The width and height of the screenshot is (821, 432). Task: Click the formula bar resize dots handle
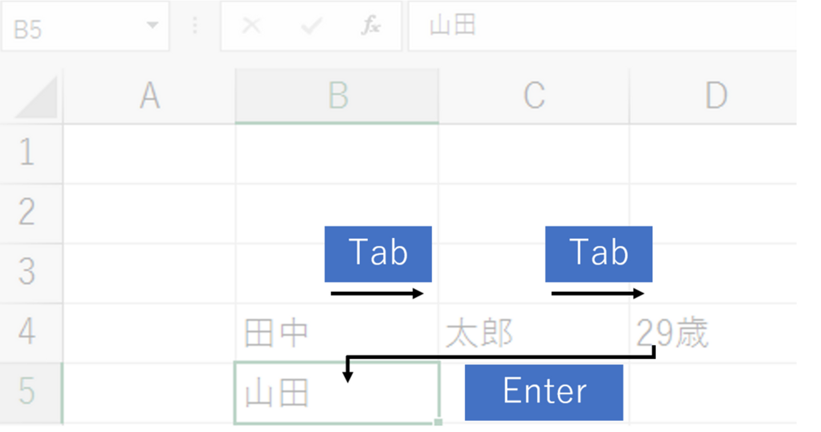click(195, 26)
